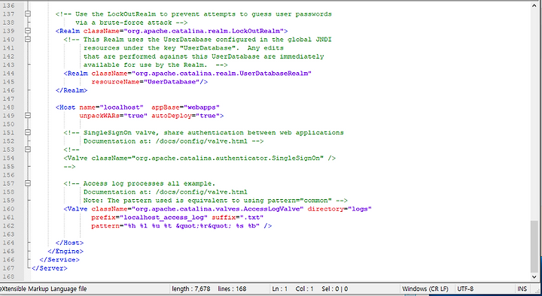Click the appBase="webapps" attribute
The width and height of the screenshot is (542, 296).
point(186,107)
